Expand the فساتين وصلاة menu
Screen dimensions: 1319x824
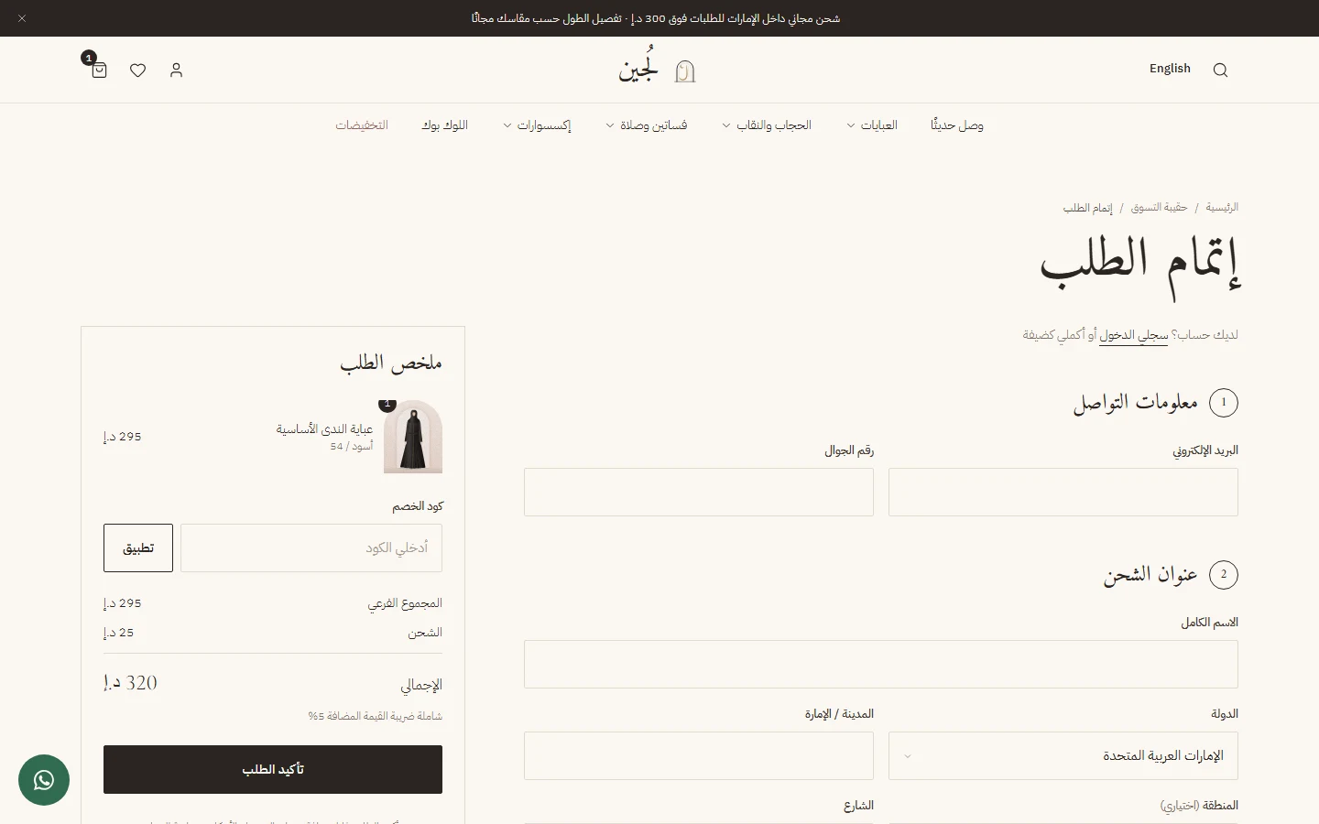(647, 125)
